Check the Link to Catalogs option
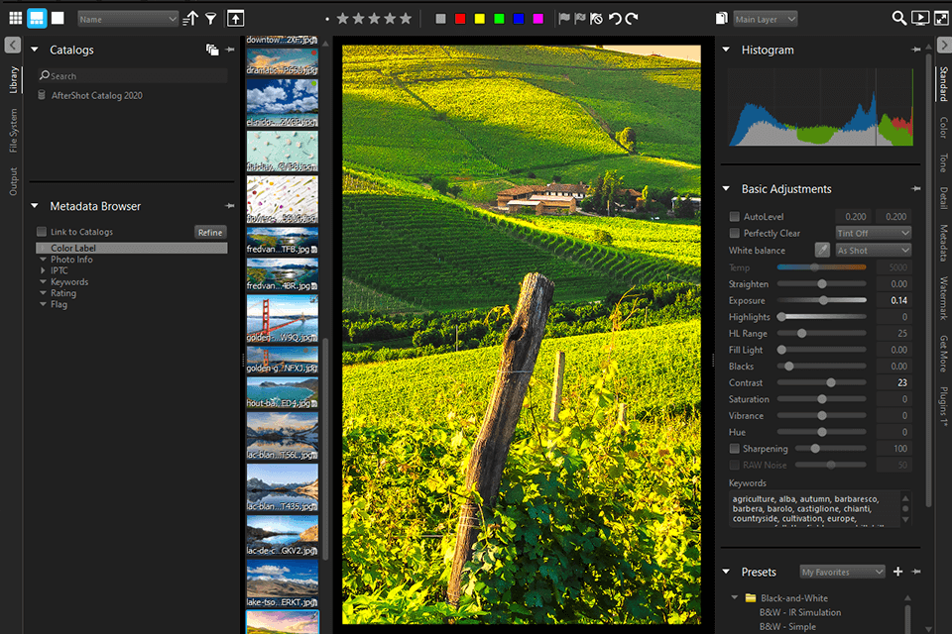 (42, 232)
